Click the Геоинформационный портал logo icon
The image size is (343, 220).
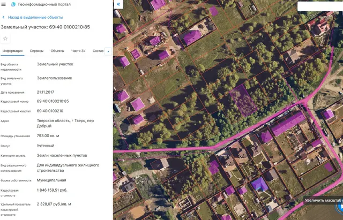[x=13, y=4]
